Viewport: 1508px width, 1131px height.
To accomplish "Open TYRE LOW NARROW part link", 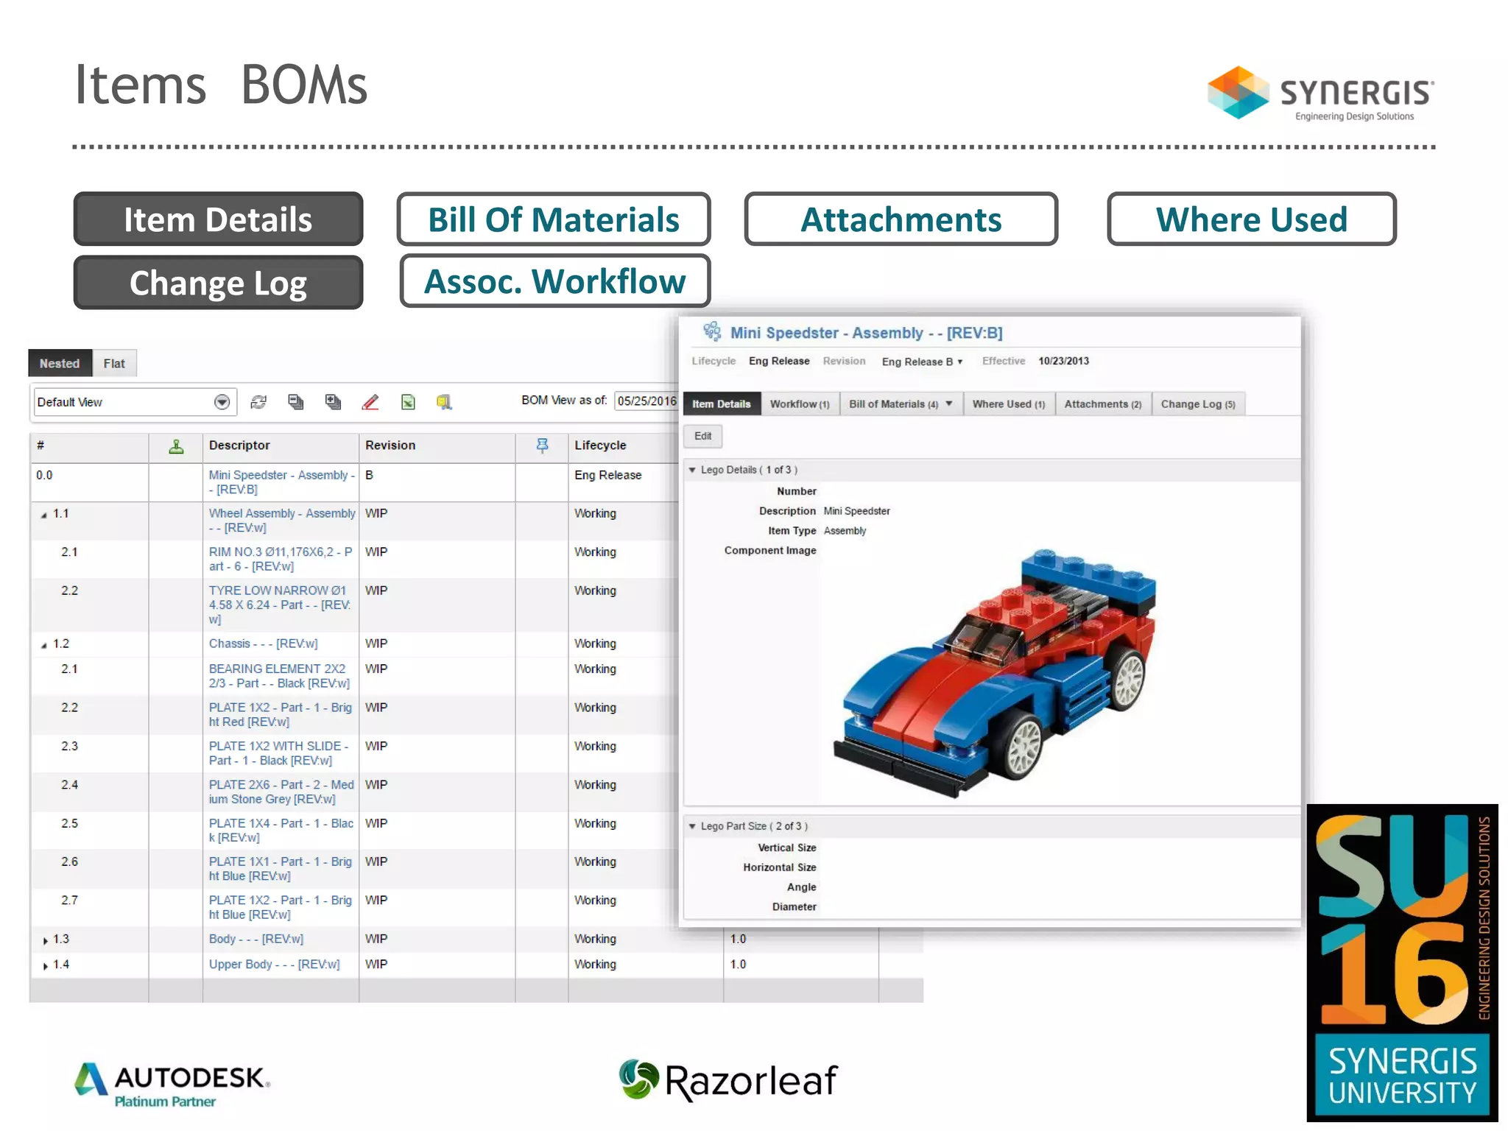I will pyautogui.click(x=280, y=605).
